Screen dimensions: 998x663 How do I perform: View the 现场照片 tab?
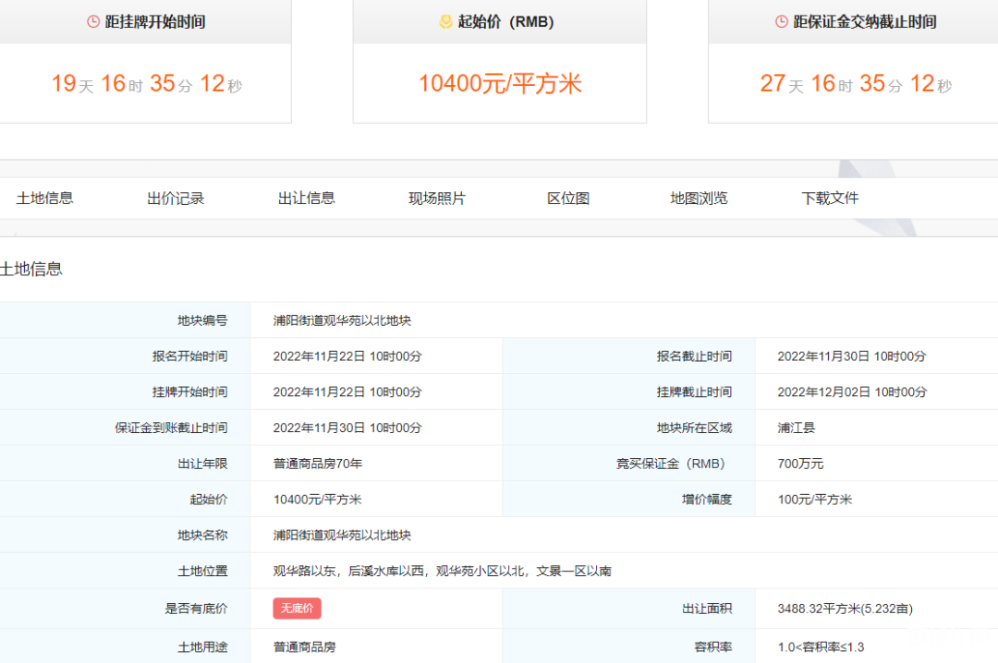[x=437, y=199]
